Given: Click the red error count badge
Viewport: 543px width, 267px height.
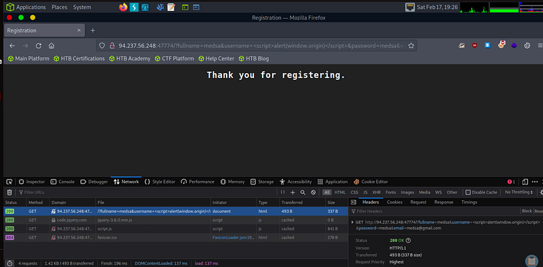Looking at the screenshot, I should [x=511, y=182].
